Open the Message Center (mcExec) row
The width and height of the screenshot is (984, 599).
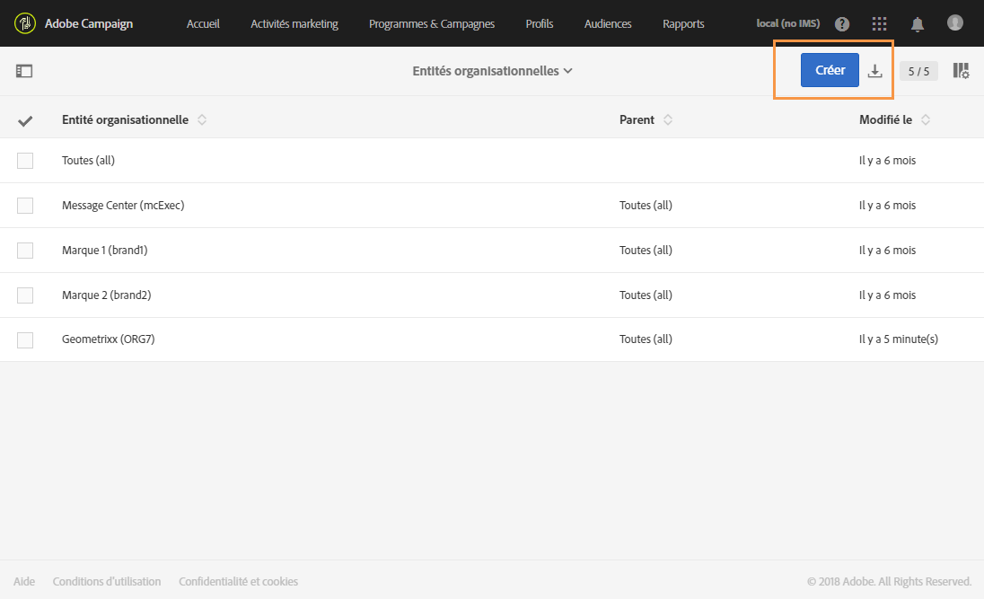pos(492,206)
